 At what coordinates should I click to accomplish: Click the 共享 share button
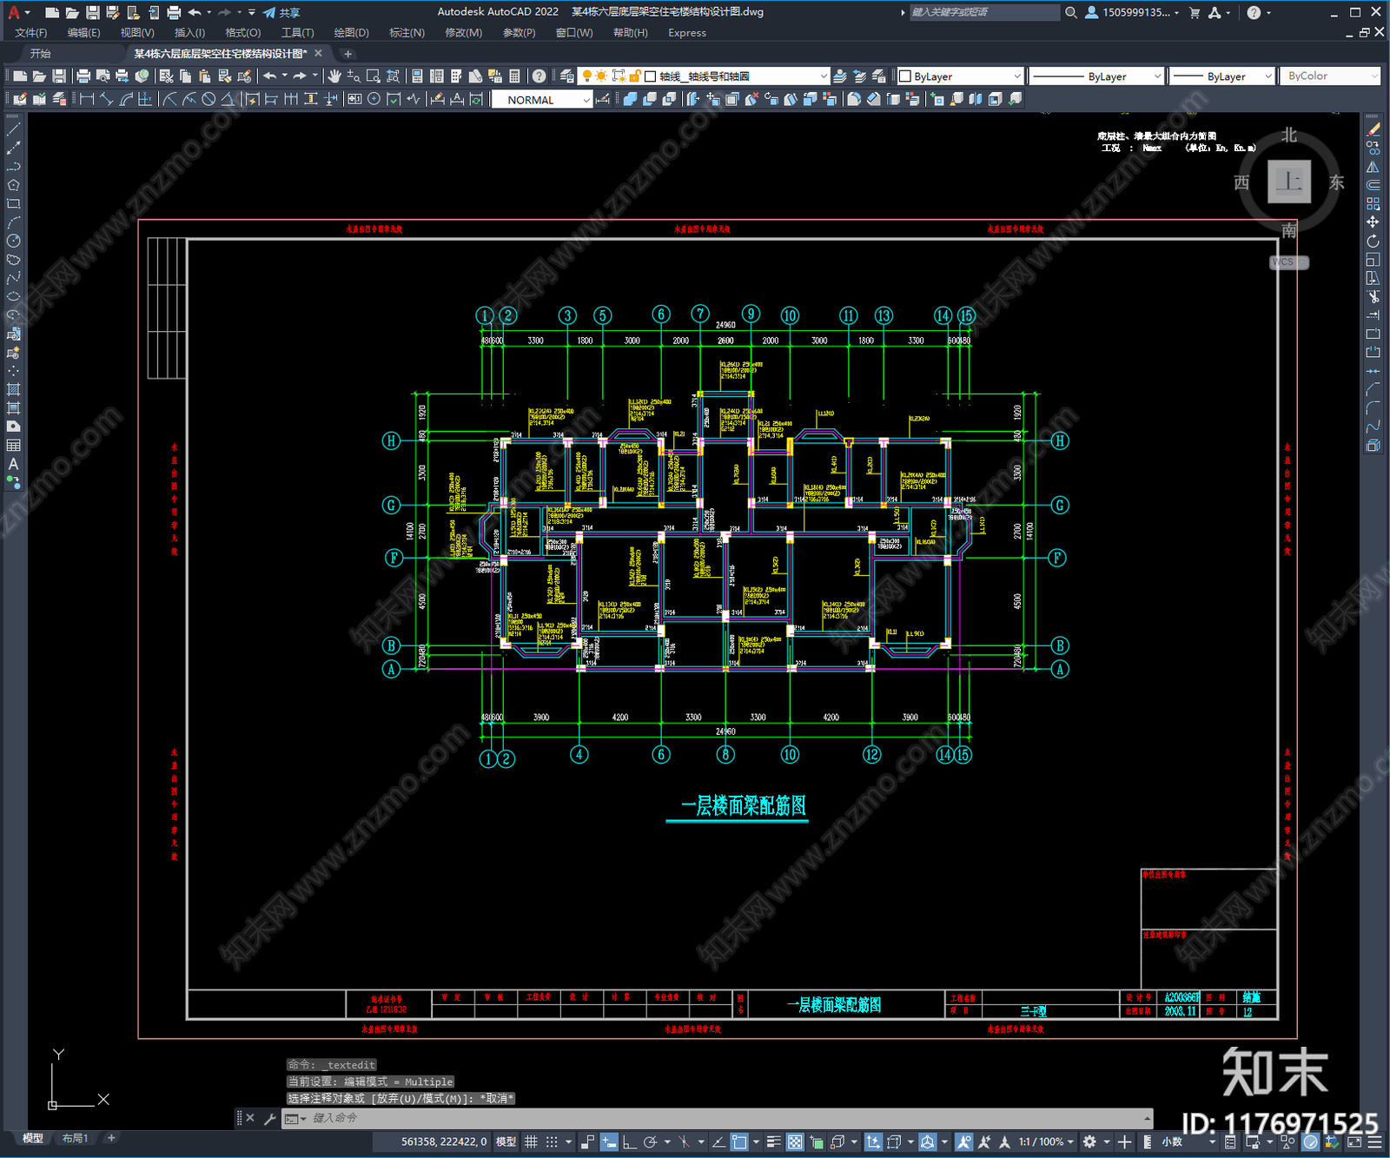[281, 12]
